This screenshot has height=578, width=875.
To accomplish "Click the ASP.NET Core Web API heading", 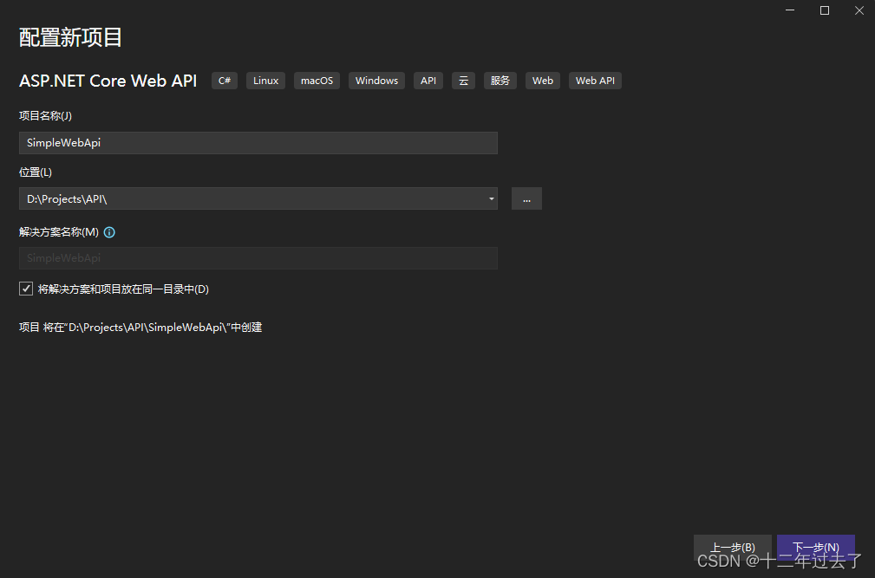I will click(108, 80).
